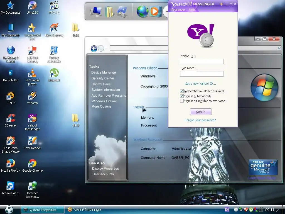Click the computer monitor icon in the dock
This screenshot has width=285, height=214.
point(96,11)
